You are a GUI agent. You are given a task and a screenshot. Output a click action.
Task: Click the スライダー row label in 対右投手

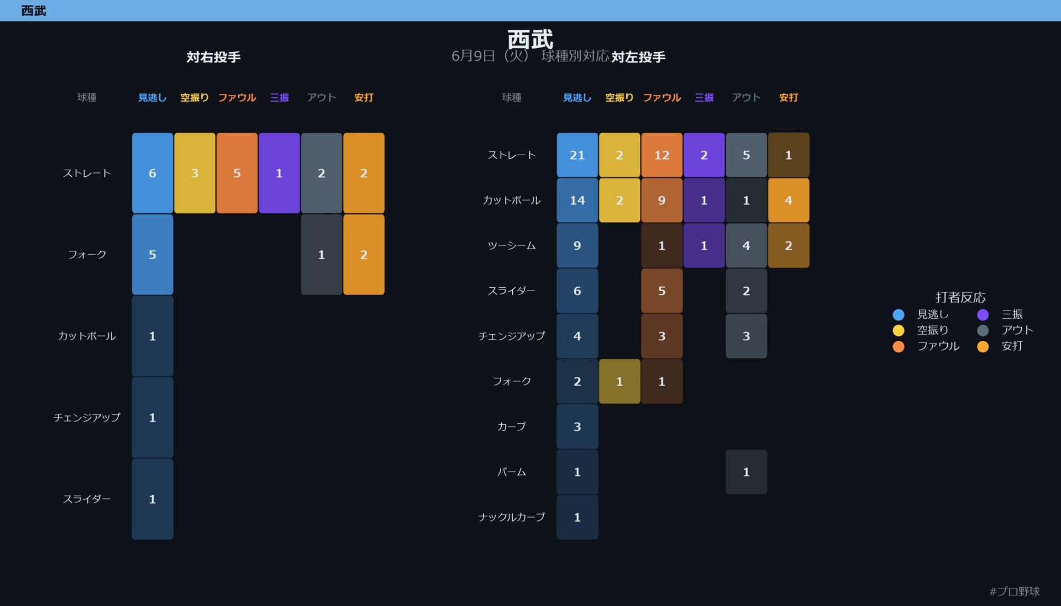87,499
